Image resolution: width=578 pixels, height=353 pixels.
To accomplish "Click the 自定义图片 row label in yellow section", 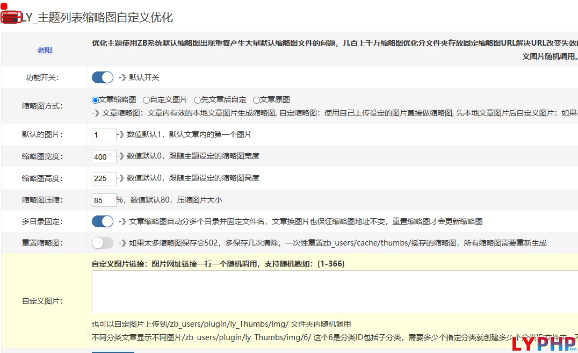I will [x=42, y=301].
